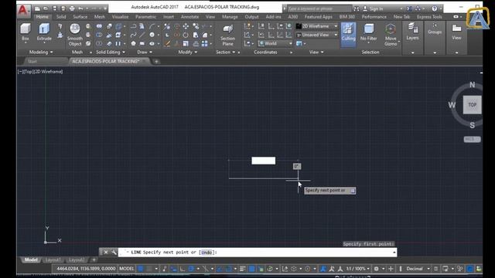The height and width of the screenshot is (278, 495).
Task: Expand the Draw panel
Action: coord(145,52)
